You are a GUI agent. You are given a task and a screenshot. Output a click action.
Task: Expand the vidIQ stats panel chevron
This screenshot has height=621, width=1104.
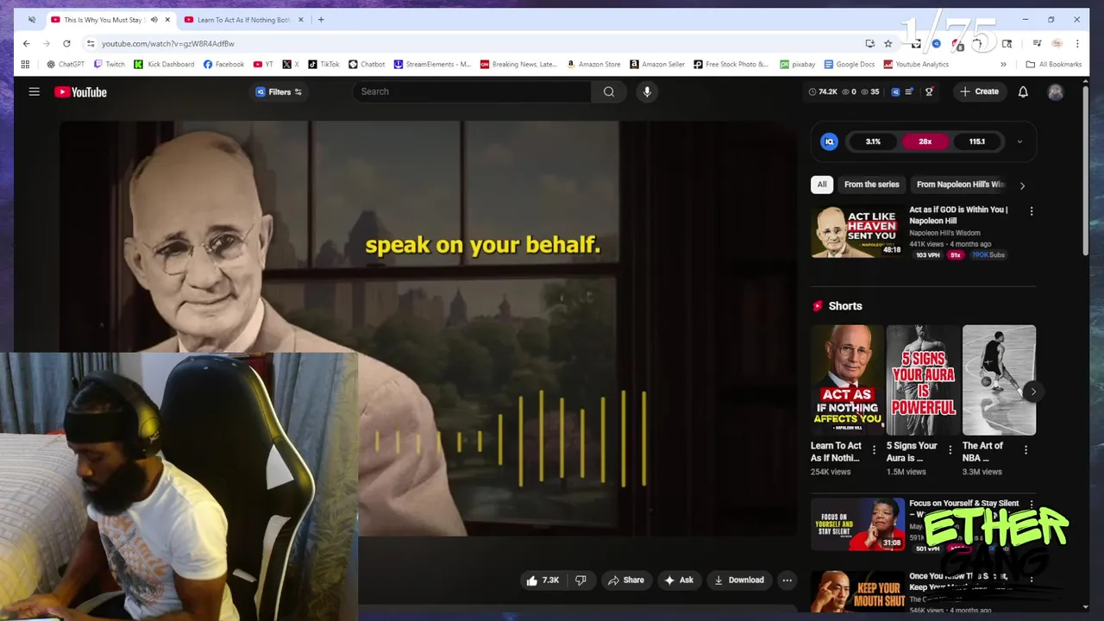click(x=1019, y=141)
